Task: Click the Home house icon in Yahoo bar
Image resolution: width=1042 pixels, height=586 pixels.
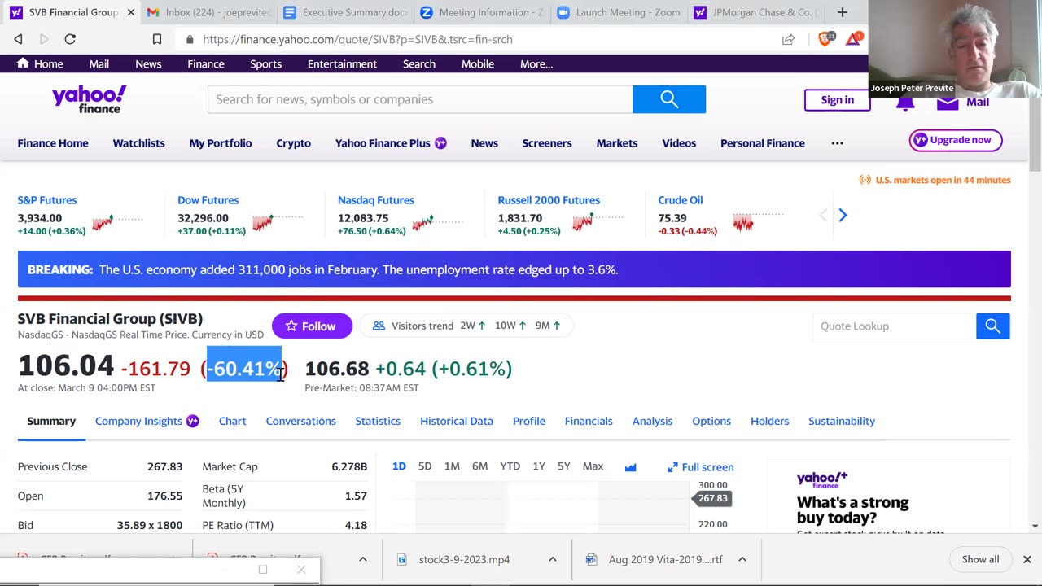Action: click(x=23, y=63)
